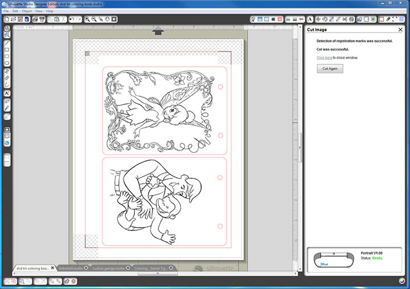The width and height of the screenshot is (410, 289).
Task: Select the Knife tool
Action: tap(7, 108)
